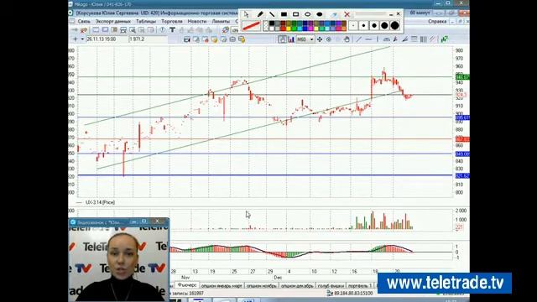
Task: Switch to the голуб фишки tab
Action: pyautogui.click(x=331, y=285)
